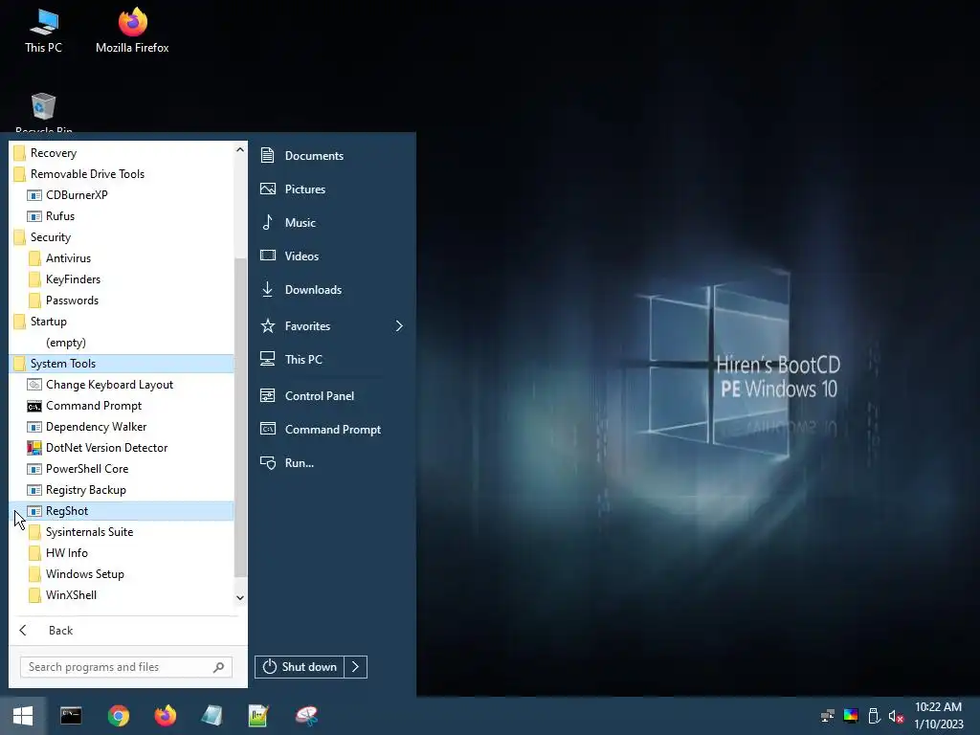Launch Rufus from the programs list
This screenshot has height=735, width=980.
click(122, 216)
